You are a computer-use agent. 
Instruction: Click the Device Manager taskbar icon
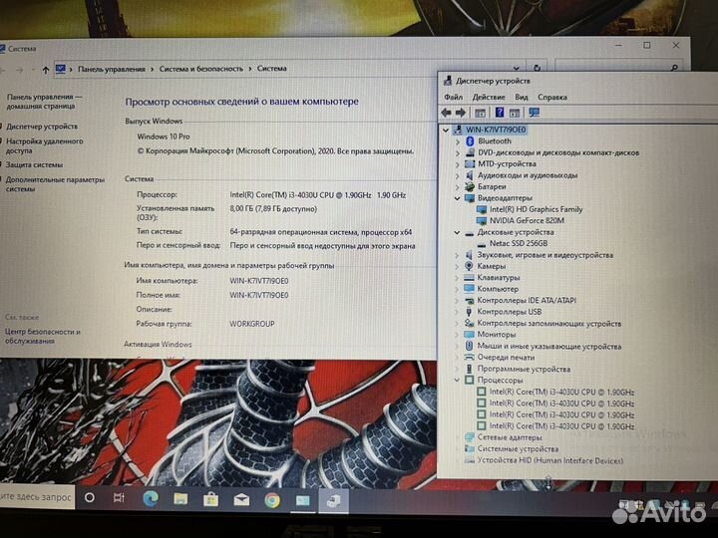(x=333, y=501)
